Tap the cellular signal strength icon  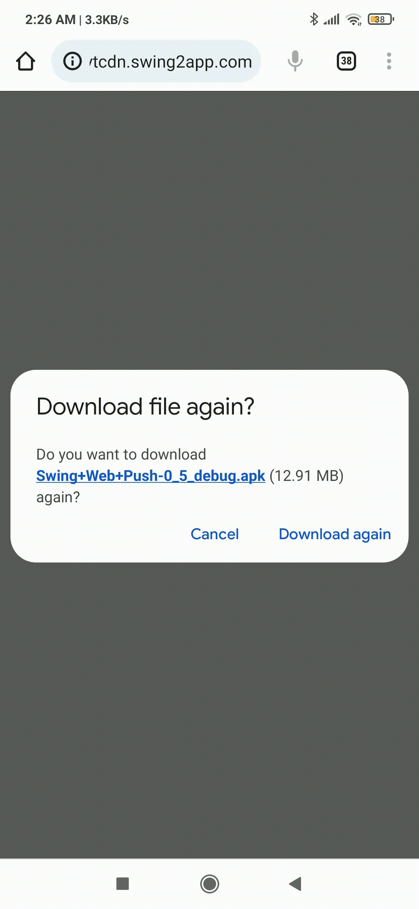coord(332,19)
